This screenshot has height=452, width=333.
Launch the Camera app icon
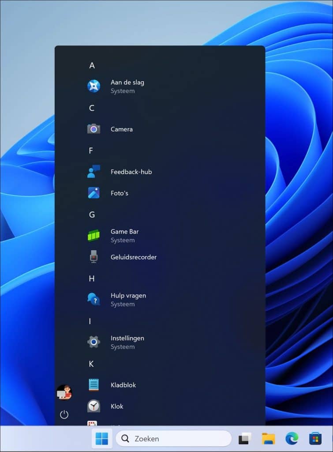coord(94,129)
